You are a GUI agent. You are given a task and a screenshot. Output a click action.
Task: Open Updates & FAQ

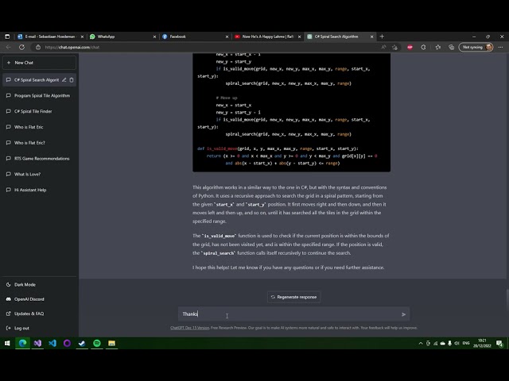click(39, 314)
